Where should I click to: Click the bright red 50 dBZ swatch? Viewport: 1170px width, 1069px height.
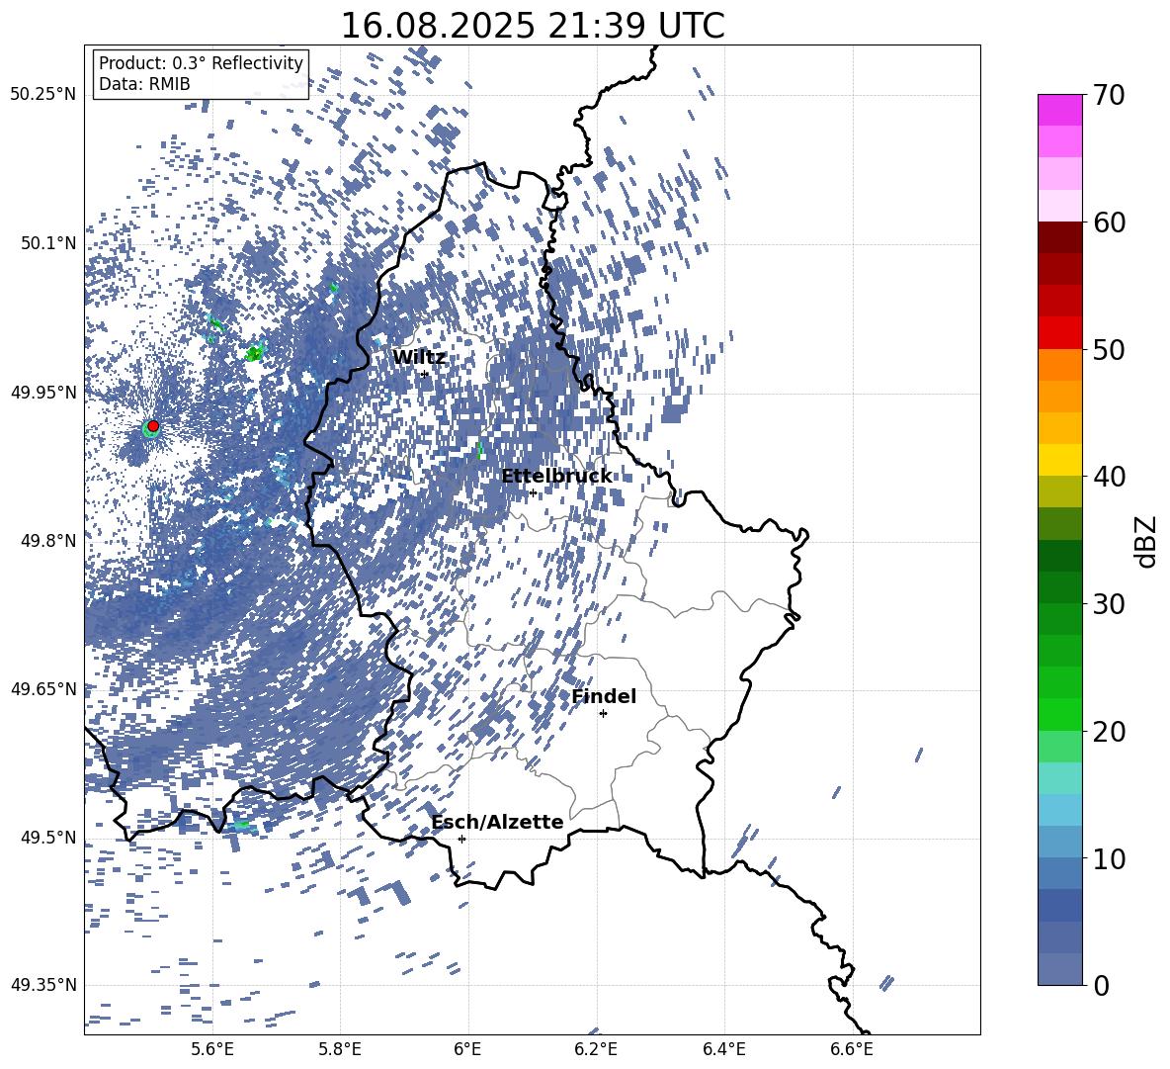[x=1059, y=333]
